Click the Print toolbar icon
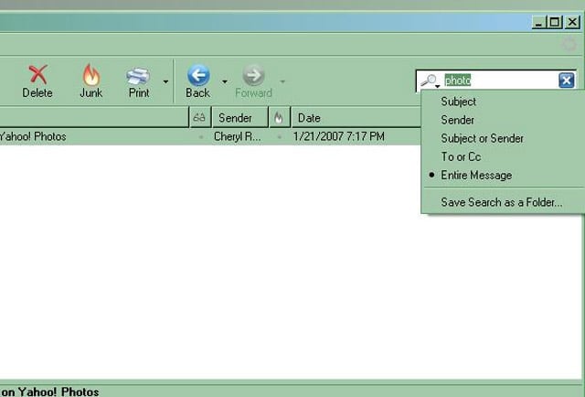The width and height of the screenshot is (585, 397). coord(138,81)
